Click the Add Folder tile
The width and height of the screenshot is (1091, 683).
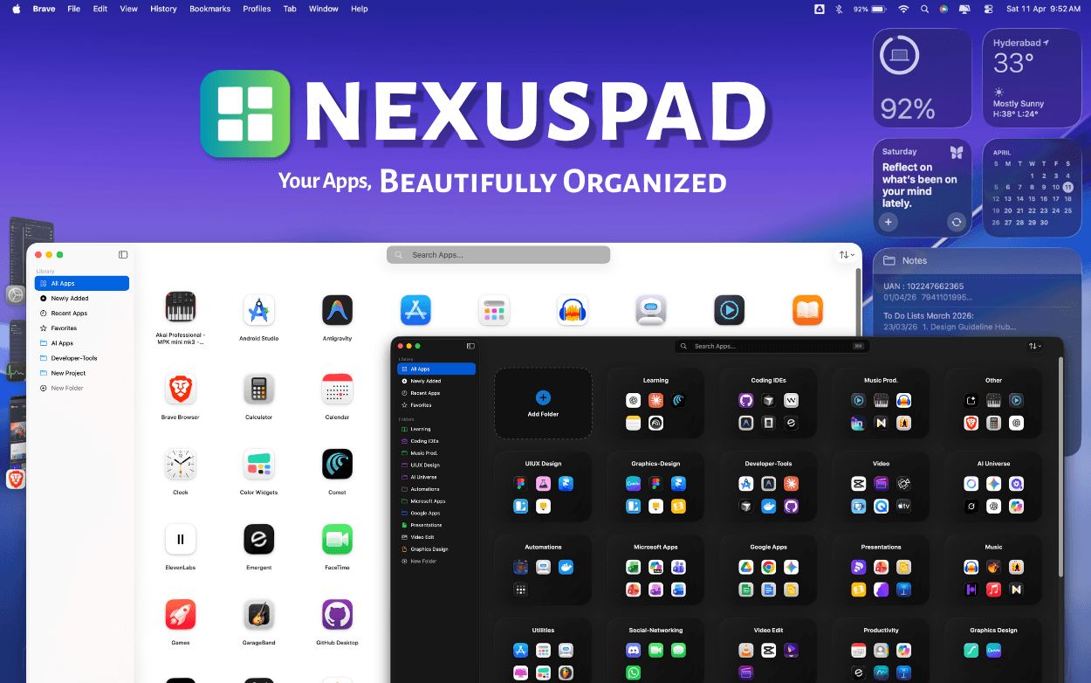(543, 404)
